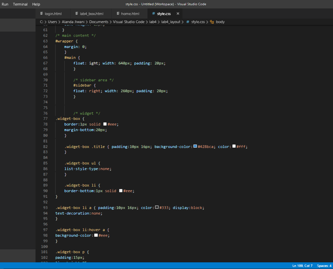333x269 pixels.
Task: Click the '#wrapper' selector text
Action: [x=64, y=41]
